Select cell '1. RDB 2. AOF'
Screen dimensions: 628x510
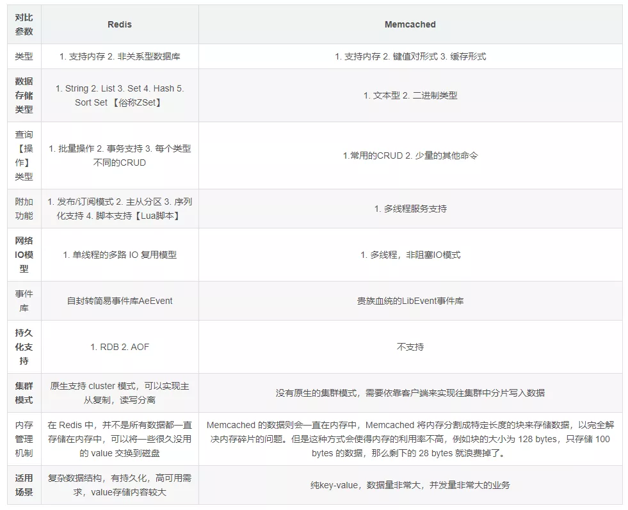click(x=120, y=347)
